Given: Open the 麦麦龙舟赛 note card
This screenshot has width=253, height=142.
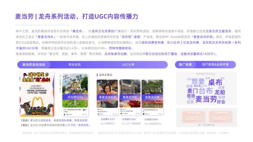Looking at the screenshot, I should click(152, 97).
